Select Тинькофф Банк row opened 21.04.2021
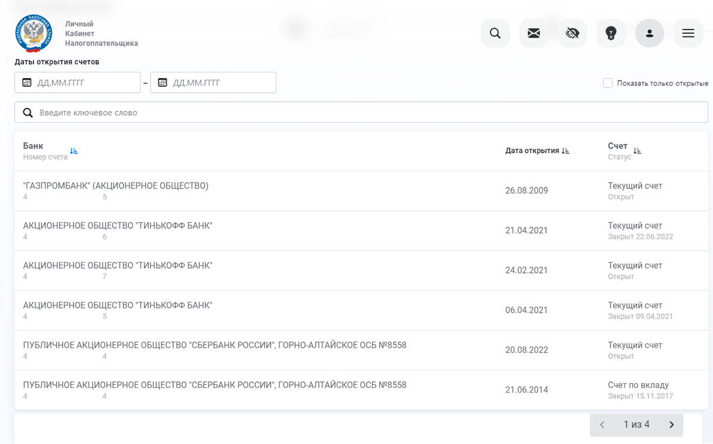 [361, 231]
